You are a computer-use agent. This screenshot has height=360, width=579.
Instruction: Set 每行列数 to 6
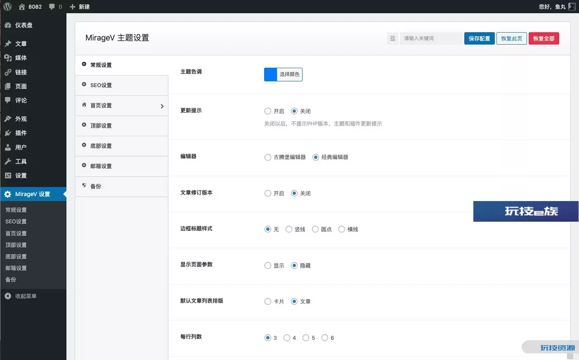tap(325, 338)
